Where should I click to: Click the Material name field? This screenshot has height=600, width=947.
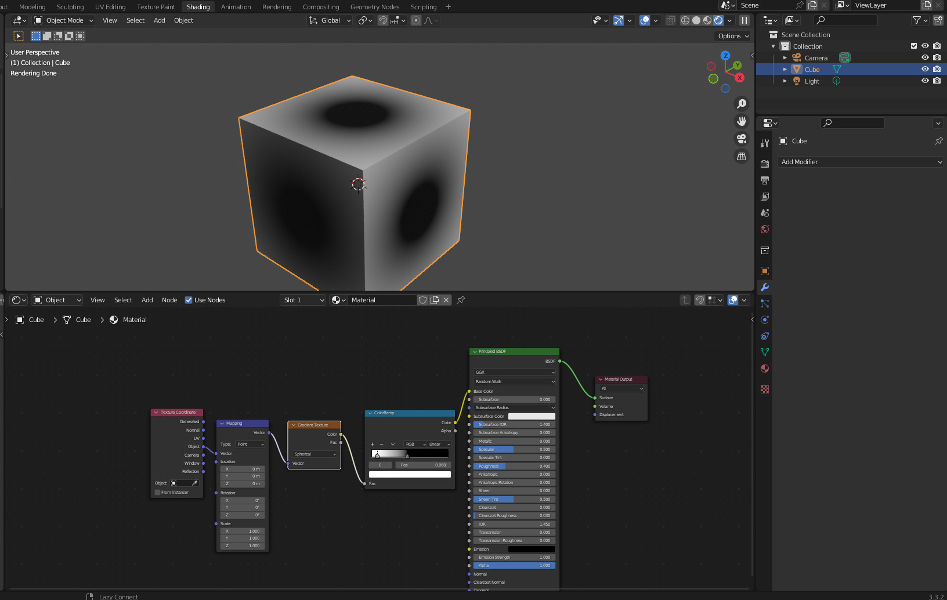pos(382,300)
